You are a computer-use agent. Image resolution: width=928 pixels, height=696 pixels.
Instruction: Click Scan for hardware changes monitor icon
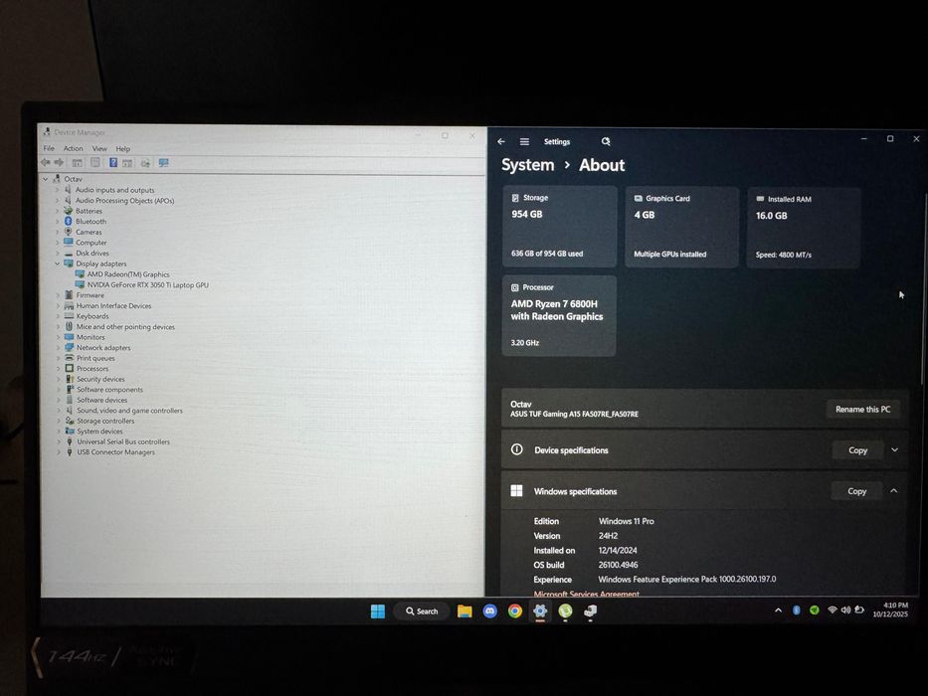(x=164, y=163)
